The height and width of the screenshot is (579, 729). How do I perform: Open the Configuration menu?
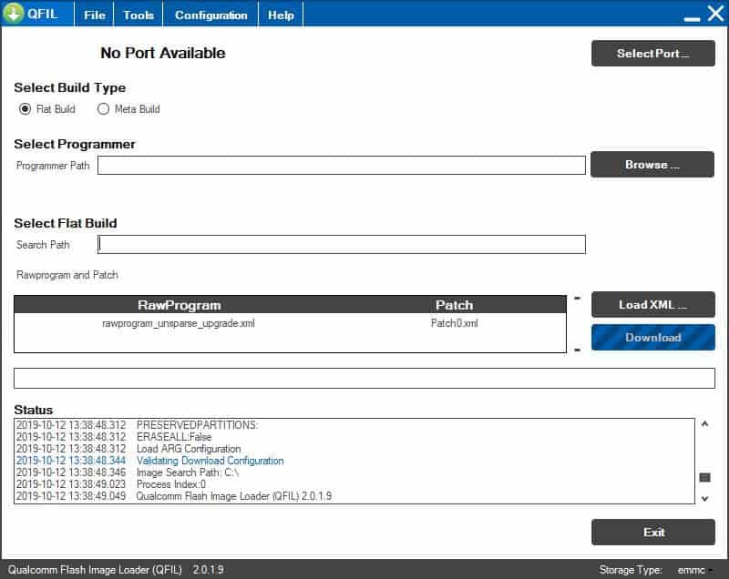point(210,15)
